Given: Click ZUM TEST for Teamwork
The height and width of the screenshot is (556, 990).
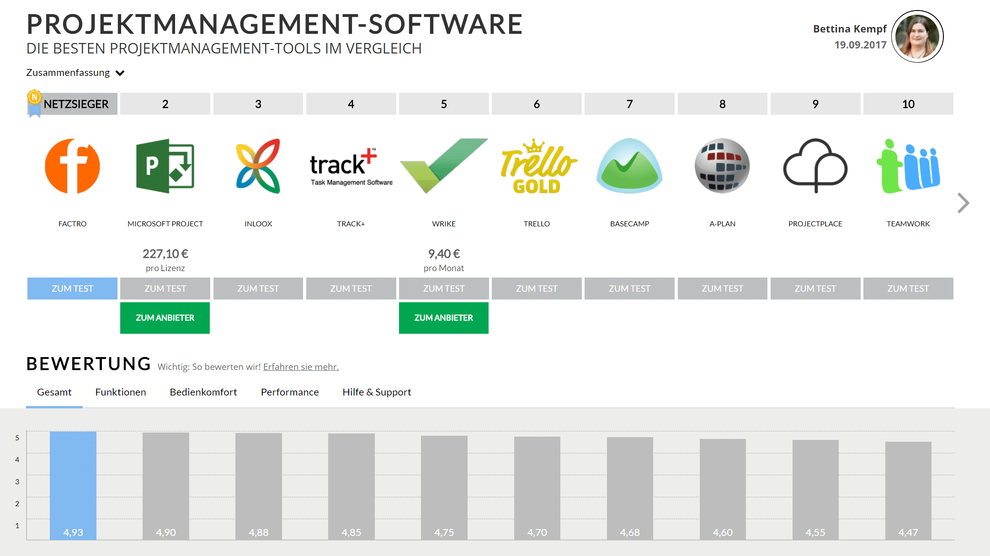Looking at the screenshot, I should (908, 289).
